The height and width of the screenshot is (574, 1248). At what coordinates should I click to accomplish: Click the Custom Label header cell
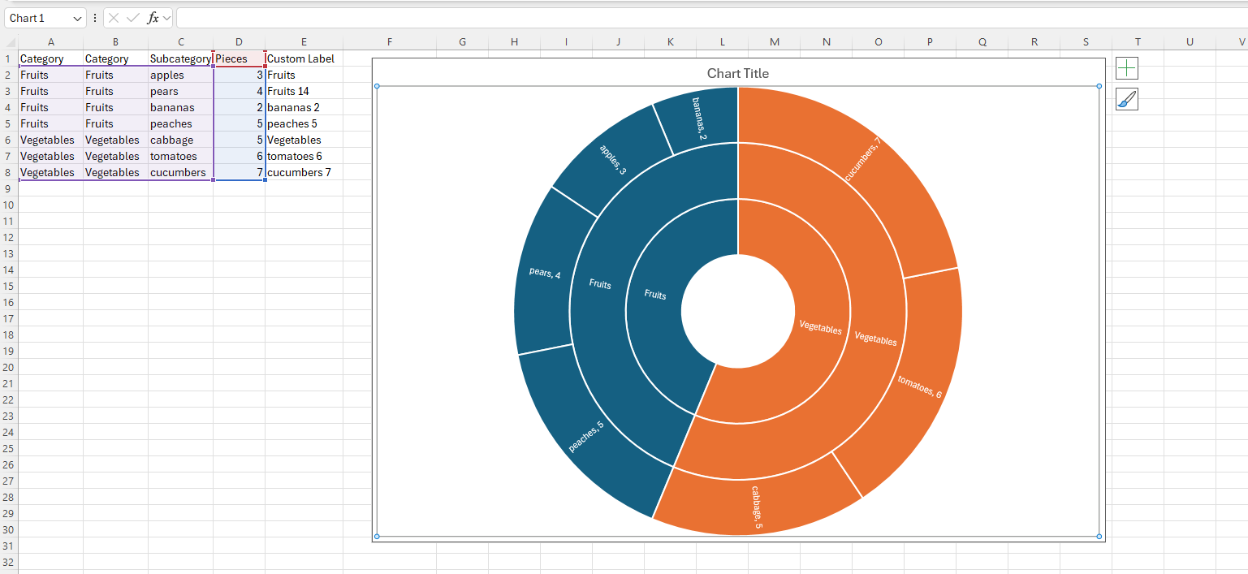pyautogui.click(x=304, y=58)
